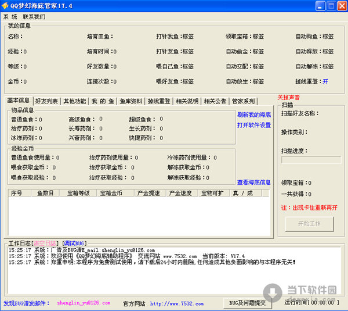The height and width of the screenshot is (311, 348).
Task: Select the 我的鱼 tab
Action: (103, 101)
